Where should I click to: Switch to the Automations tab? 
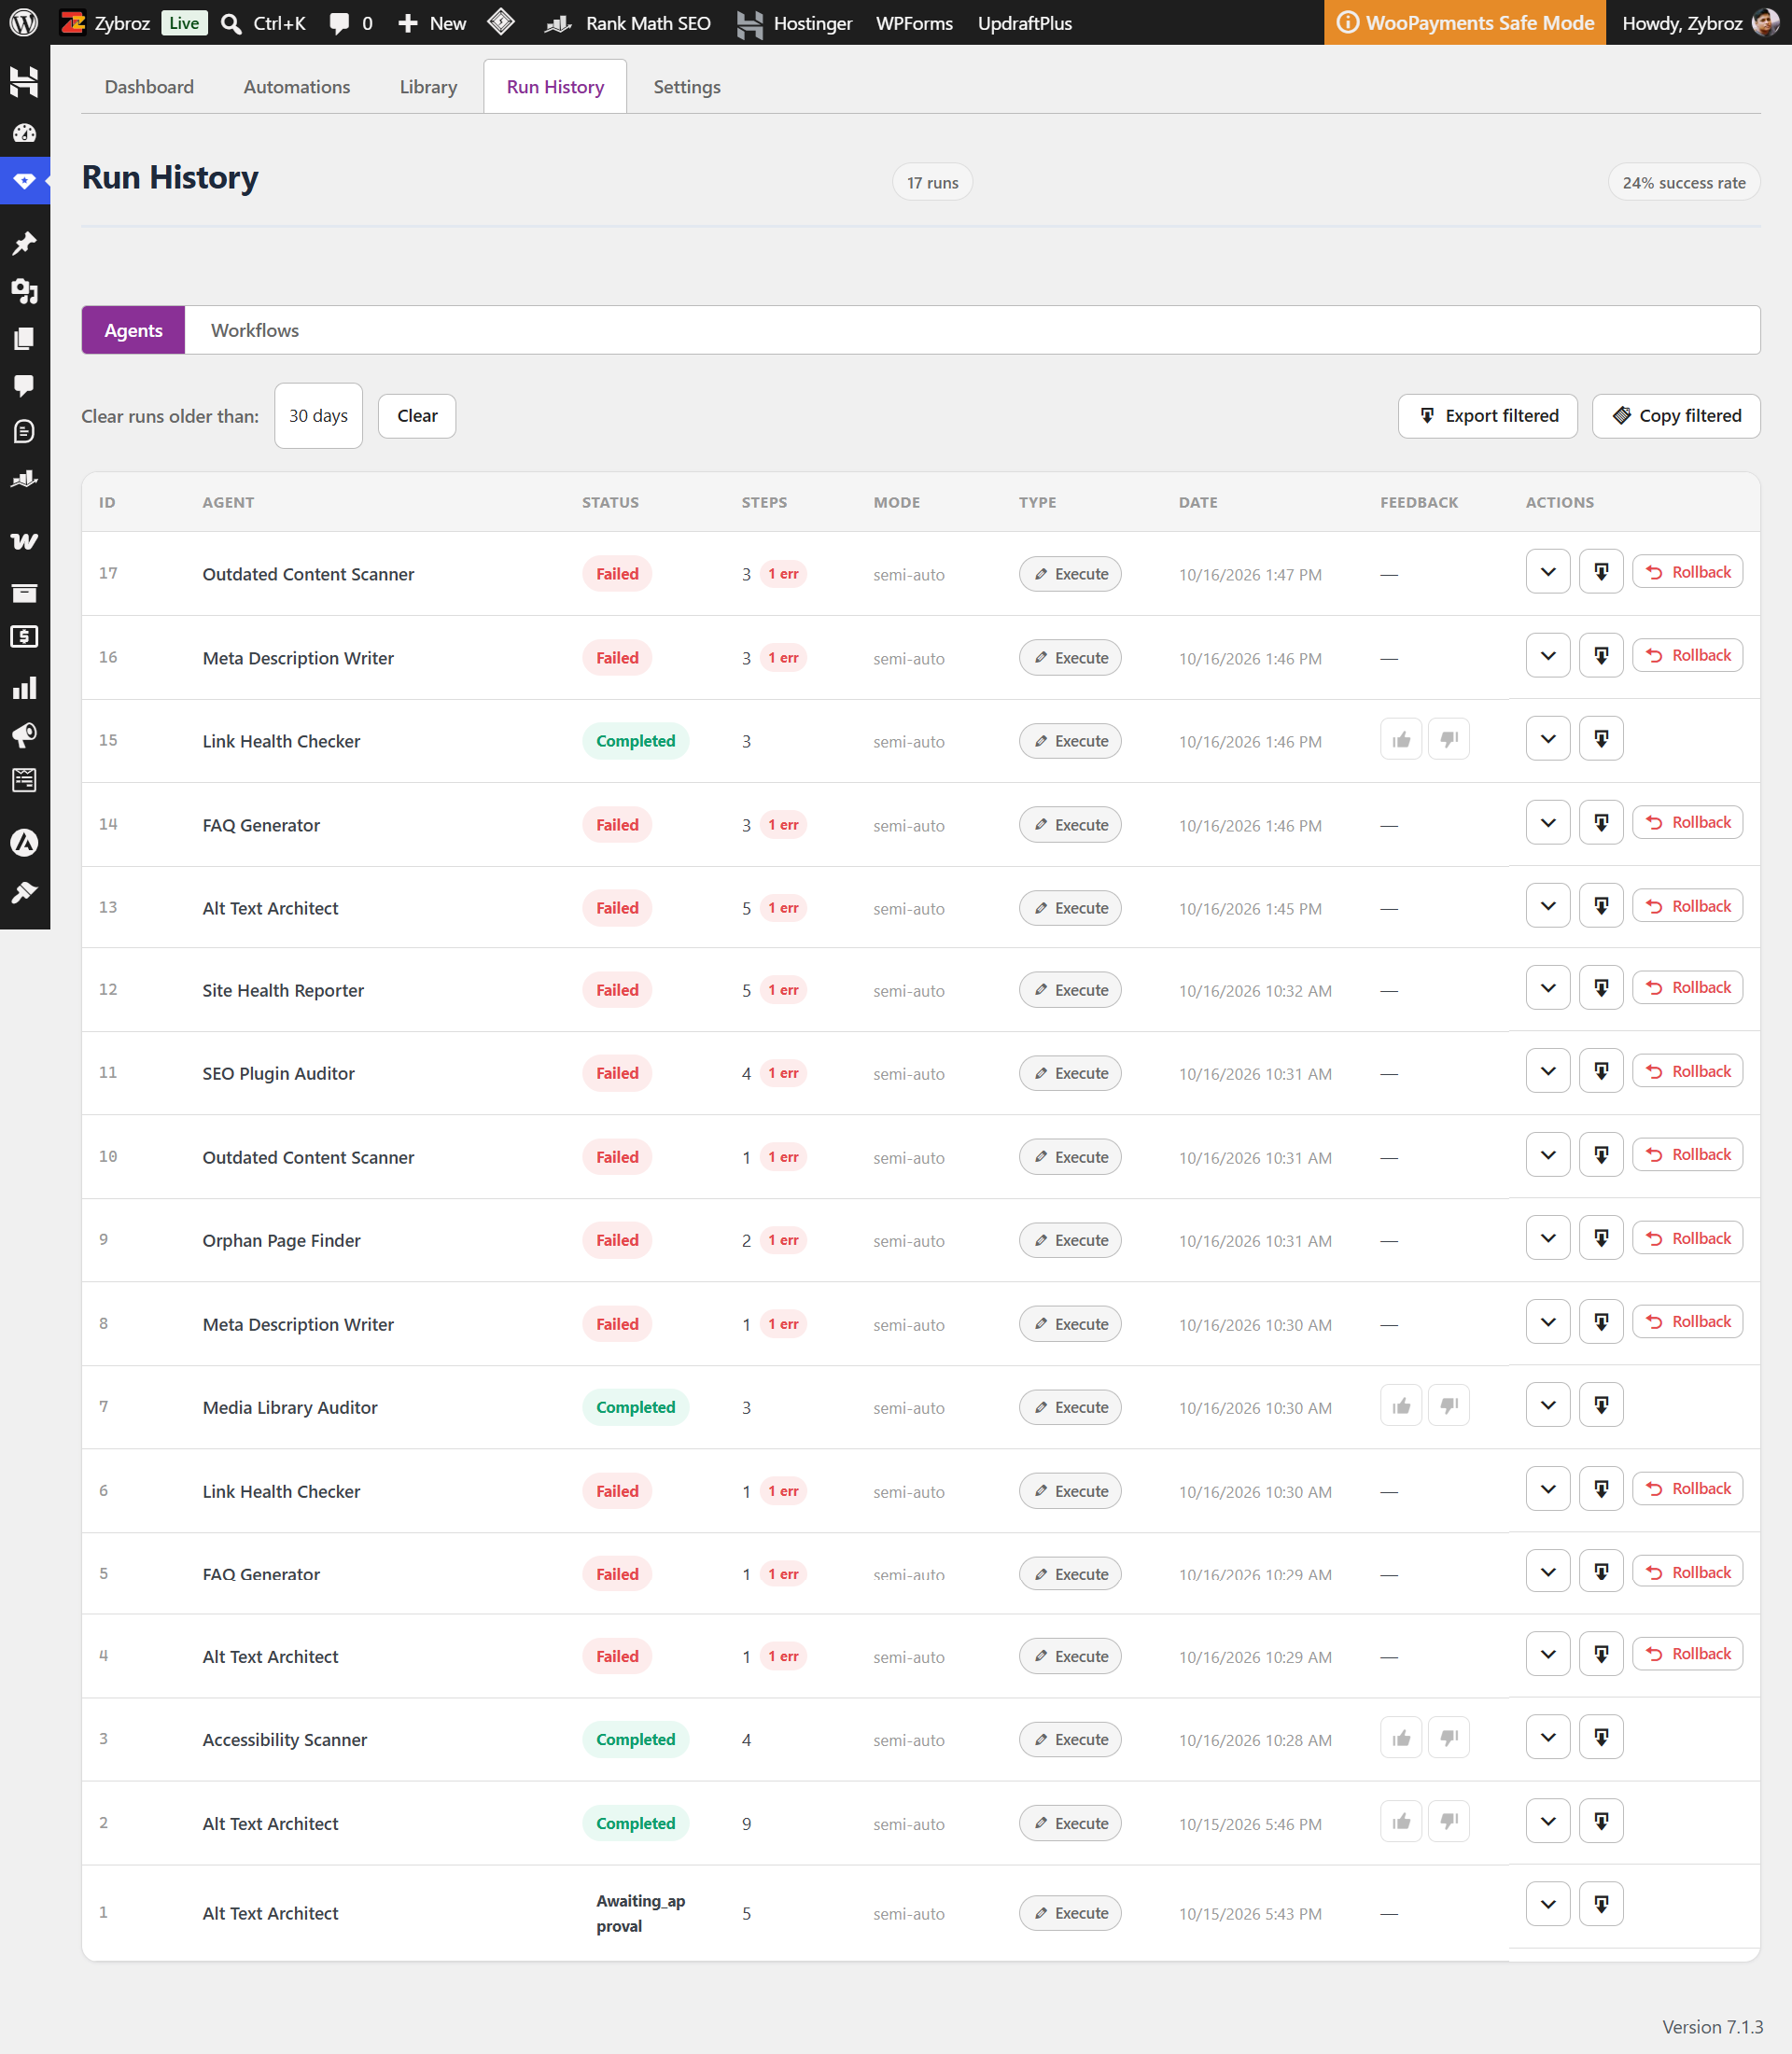pos(297,87)
